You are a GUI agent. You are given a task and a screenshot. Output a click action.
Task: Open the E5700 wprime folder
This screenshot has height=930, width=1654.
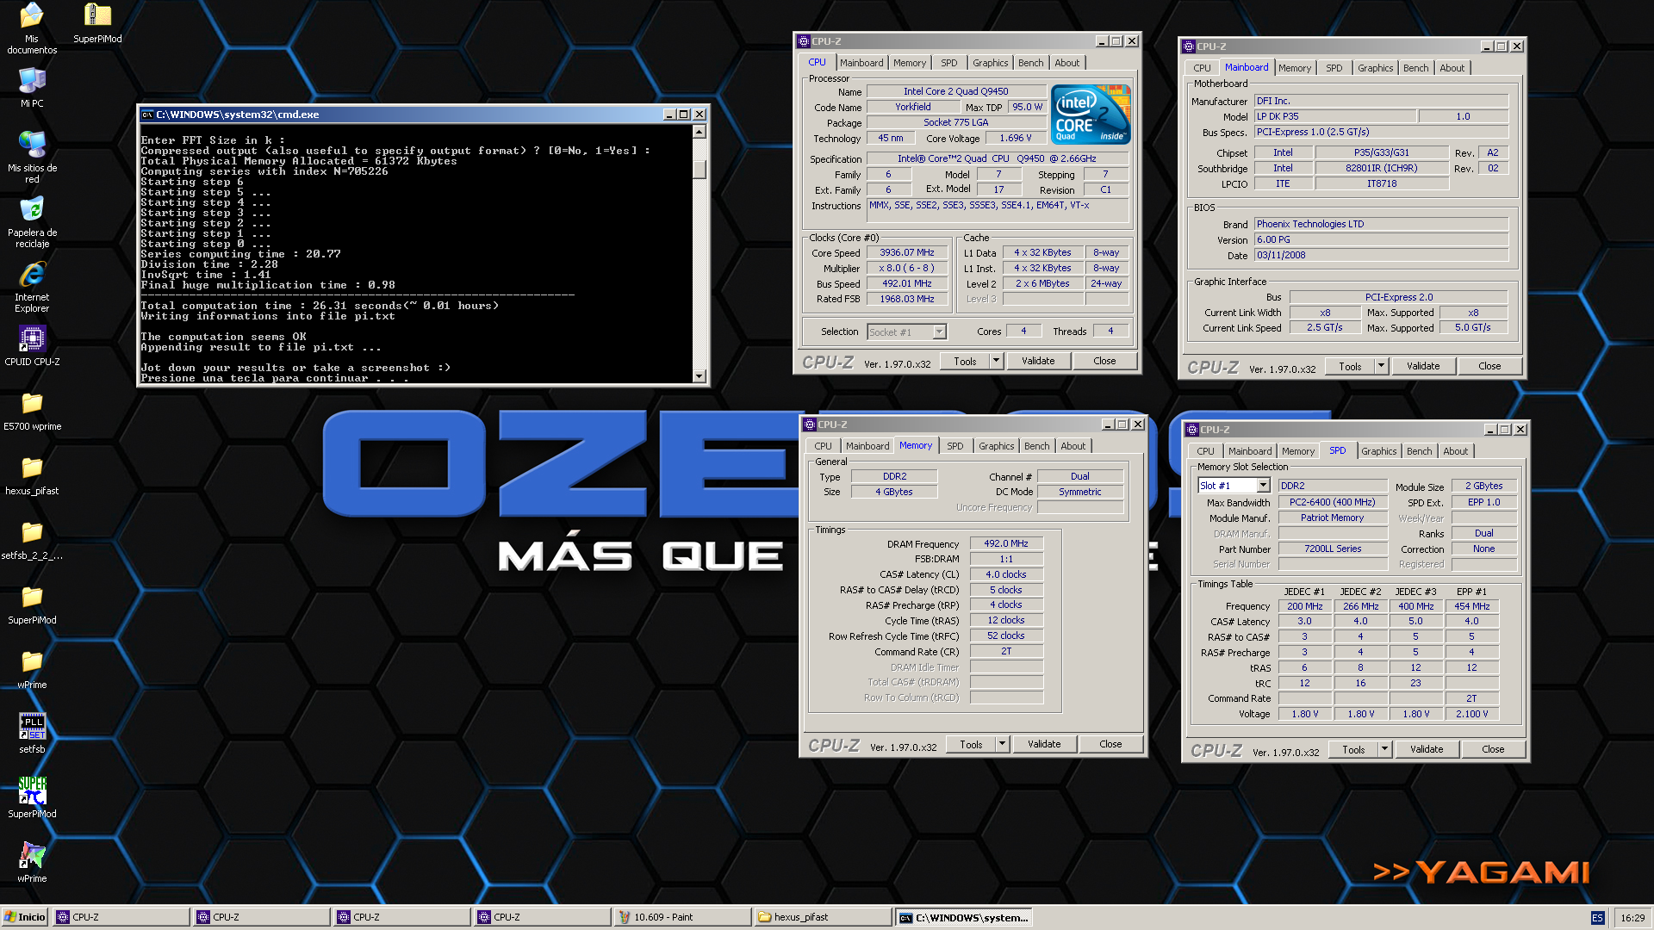click(32, 410)
